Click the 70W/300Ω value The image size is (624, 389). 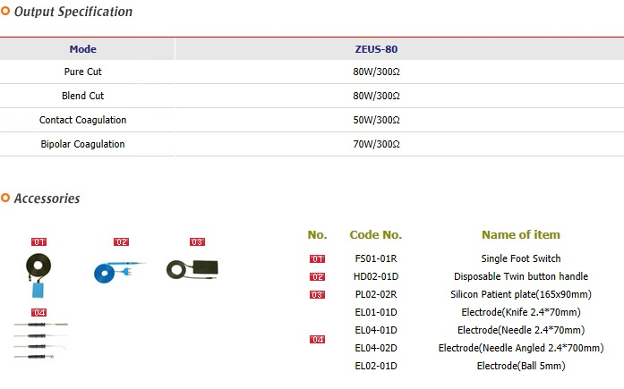[x=376, y=144]
